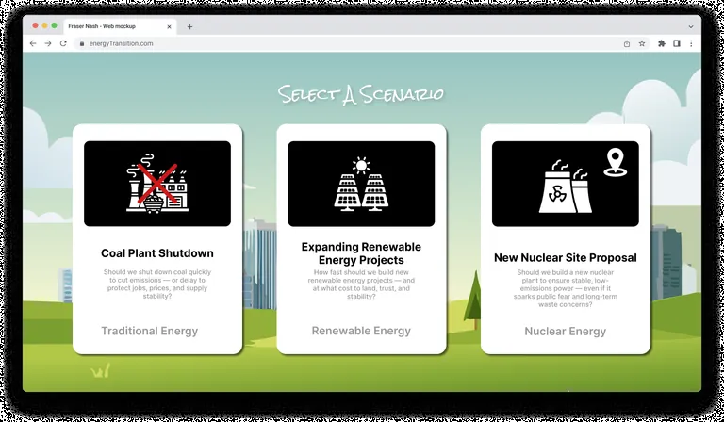Screen dimensions: 724x422
Task: Open the share icon in address bar
Action: pyautogui.click(x=627, y=43)
